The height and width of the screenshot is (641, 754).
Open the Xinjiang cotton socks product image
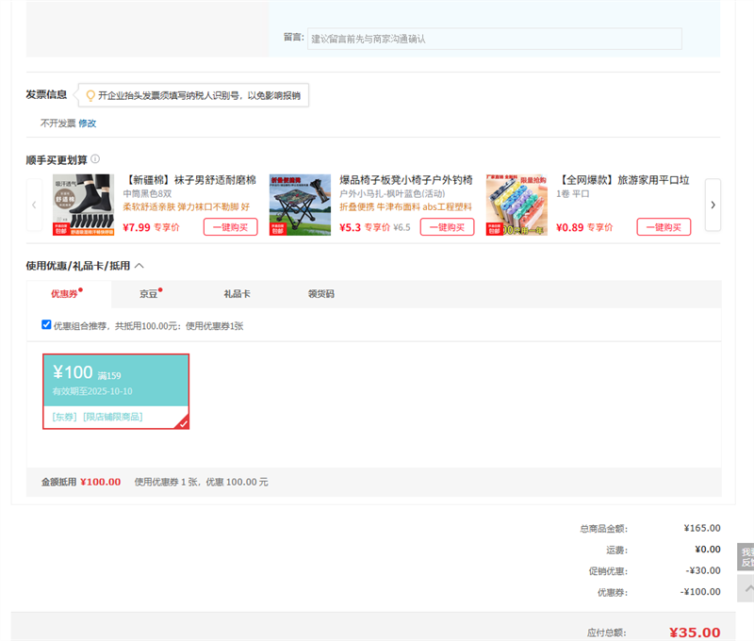[83, 205]
